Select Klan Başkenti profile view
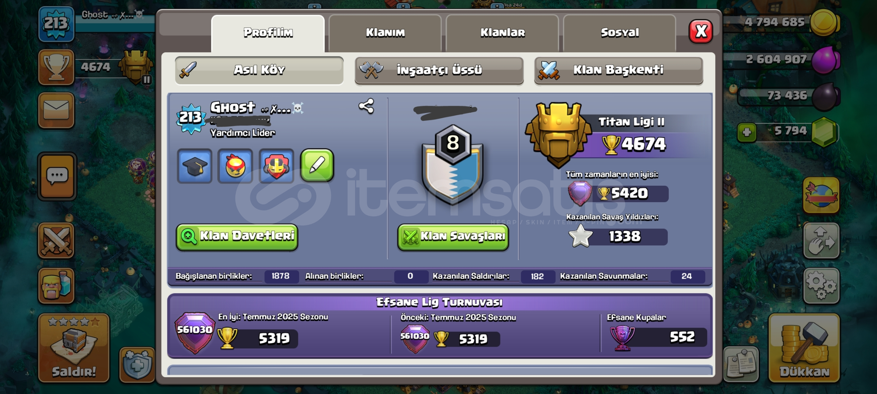Image resolution: width=877 pixels, height=394 pixels. [x=618, y=70]
